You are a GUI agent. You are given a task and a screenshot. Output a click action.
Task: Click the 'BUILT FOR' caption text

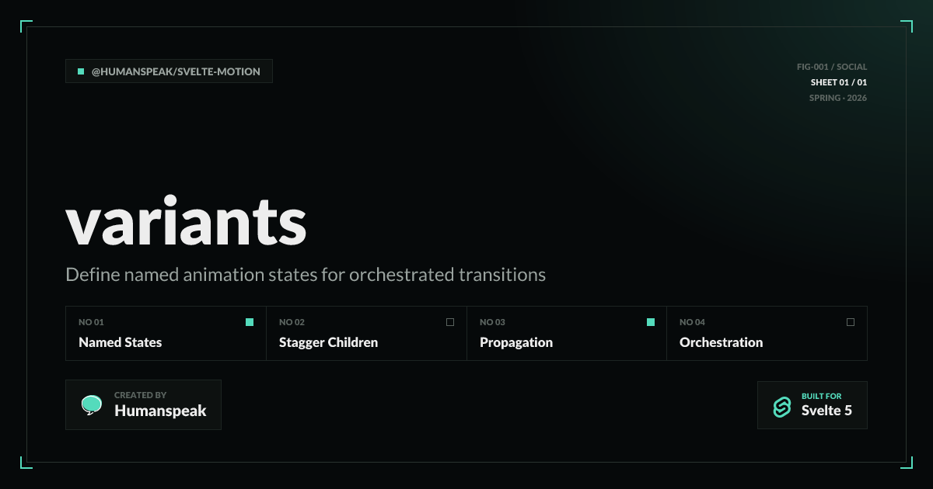coord(822,396)
